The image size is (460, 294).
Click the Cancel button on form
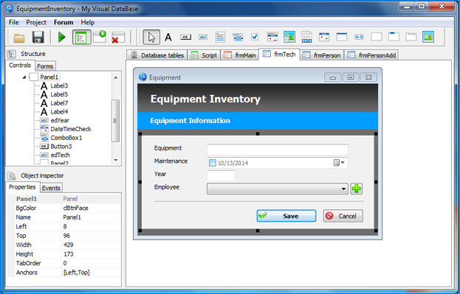(343, 216)
